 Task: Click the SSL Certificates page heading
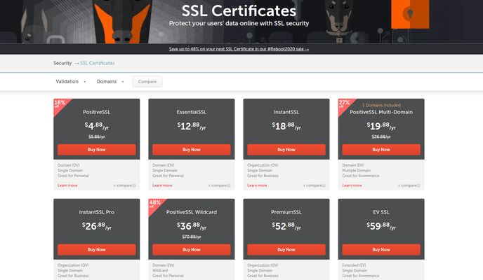pos(239,10)
